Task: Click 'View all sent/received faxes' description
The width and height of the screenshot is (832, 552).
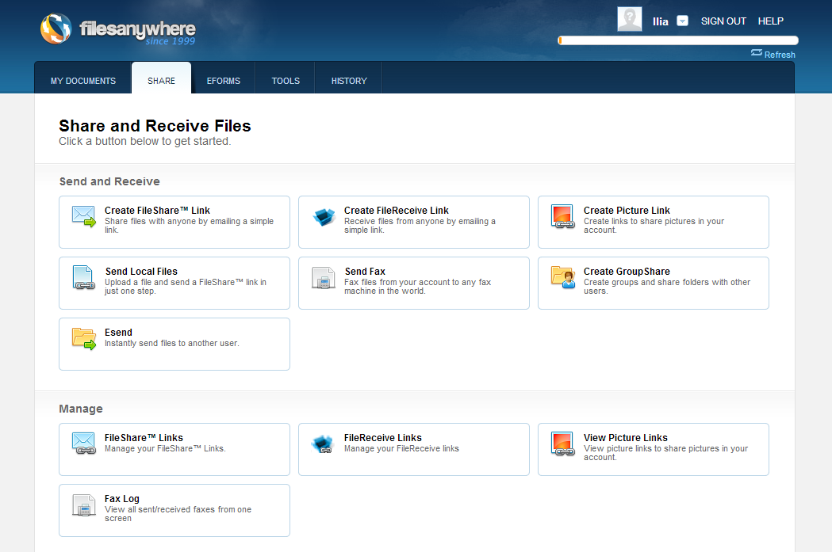Action: tap(178, 514)
